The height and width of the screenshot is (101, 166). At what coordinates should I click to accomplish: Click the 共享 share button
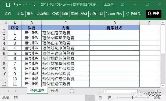pos(154,14)
